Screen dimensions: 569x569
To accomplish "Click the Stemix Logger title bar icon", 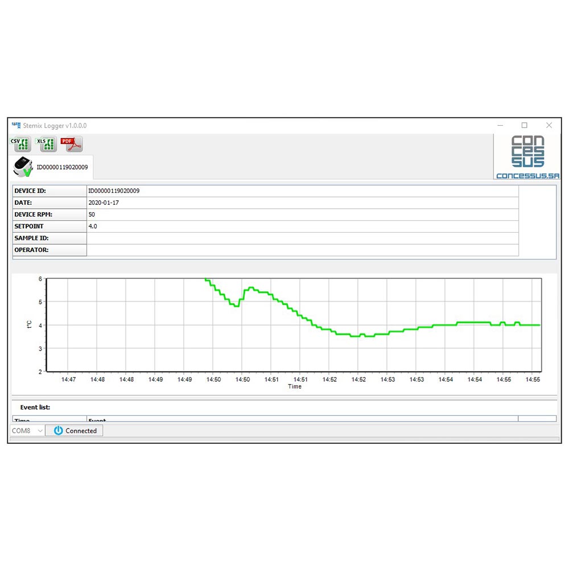I will [x=15, y=125].
